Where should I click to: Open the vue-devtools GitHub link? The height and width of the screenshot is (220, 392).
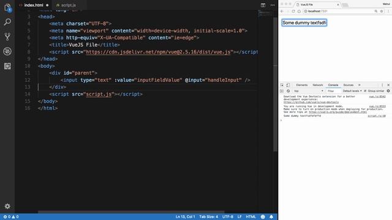coord(311,102)
